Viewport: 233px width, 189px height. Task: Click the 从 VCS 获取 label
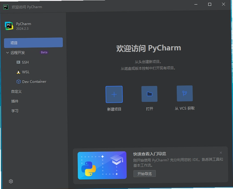pos(185,108)
